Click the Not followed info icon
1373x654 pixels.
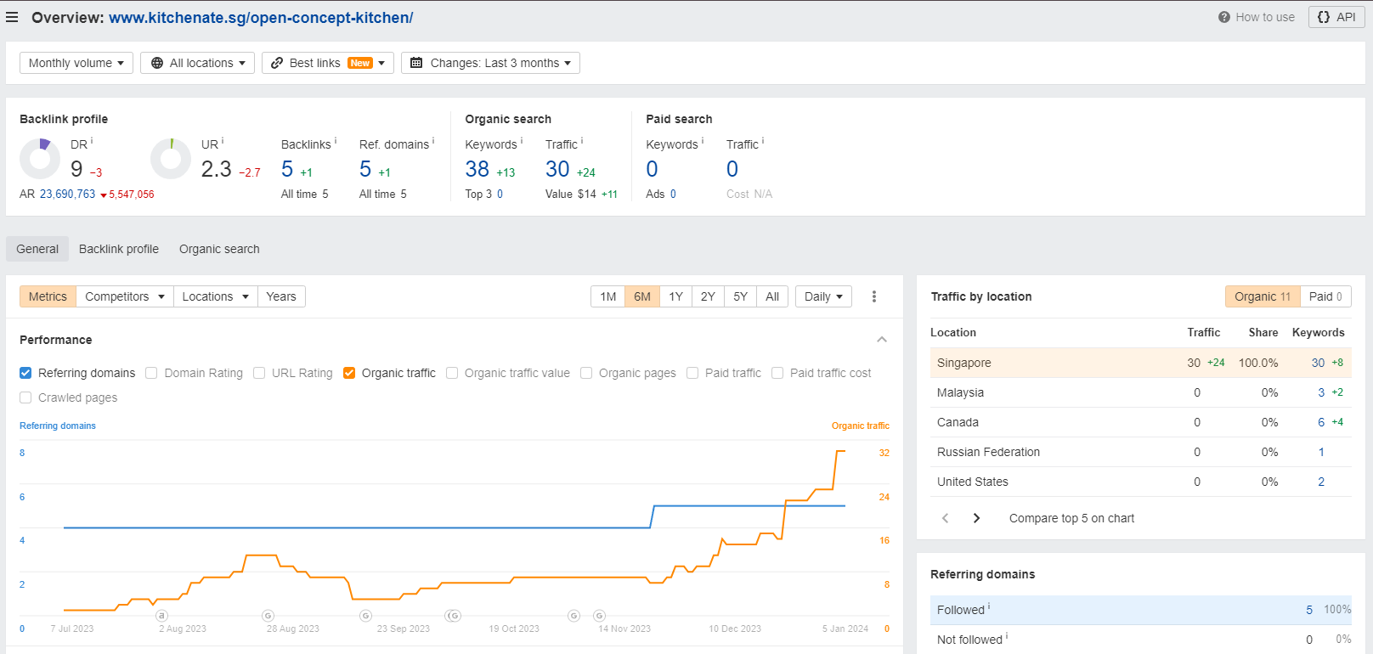pyautogui.click(x=1007, y=636)
